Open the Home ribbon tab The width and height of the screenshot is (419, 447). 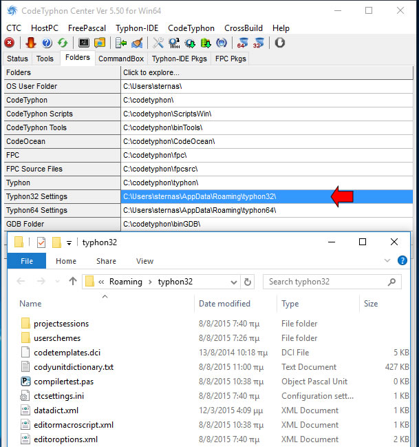[x=66, y=261]
